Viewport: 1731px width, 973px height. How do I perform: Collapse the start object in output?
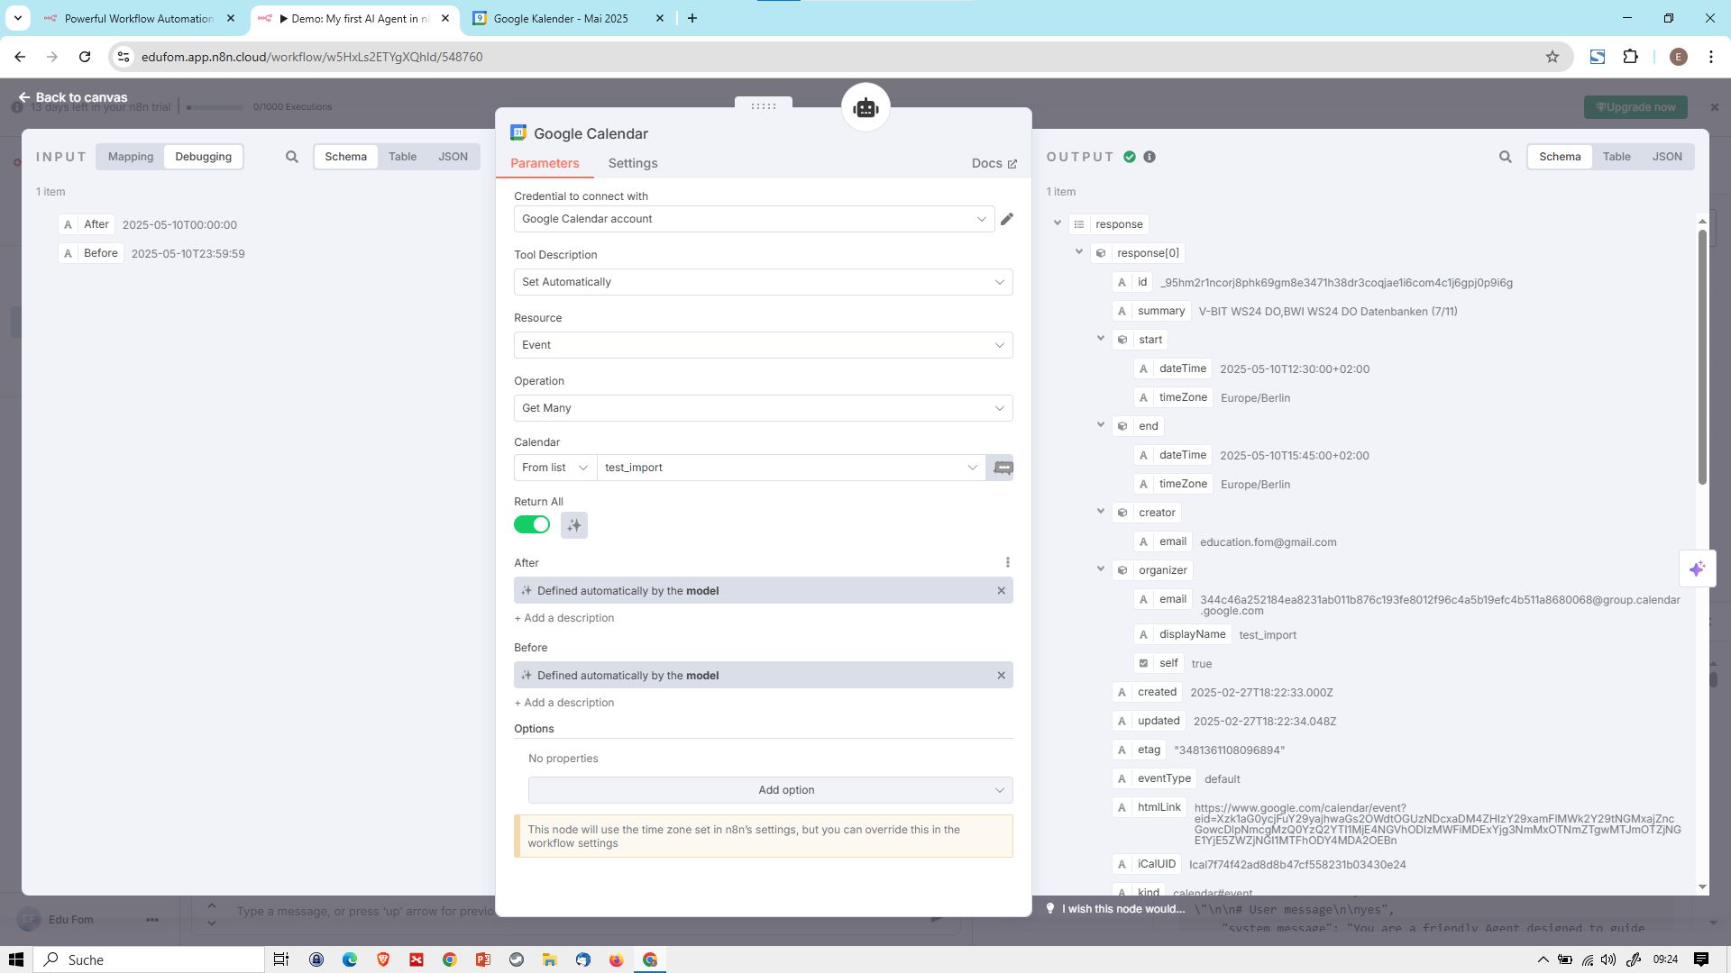click(x=1101, y=339)
